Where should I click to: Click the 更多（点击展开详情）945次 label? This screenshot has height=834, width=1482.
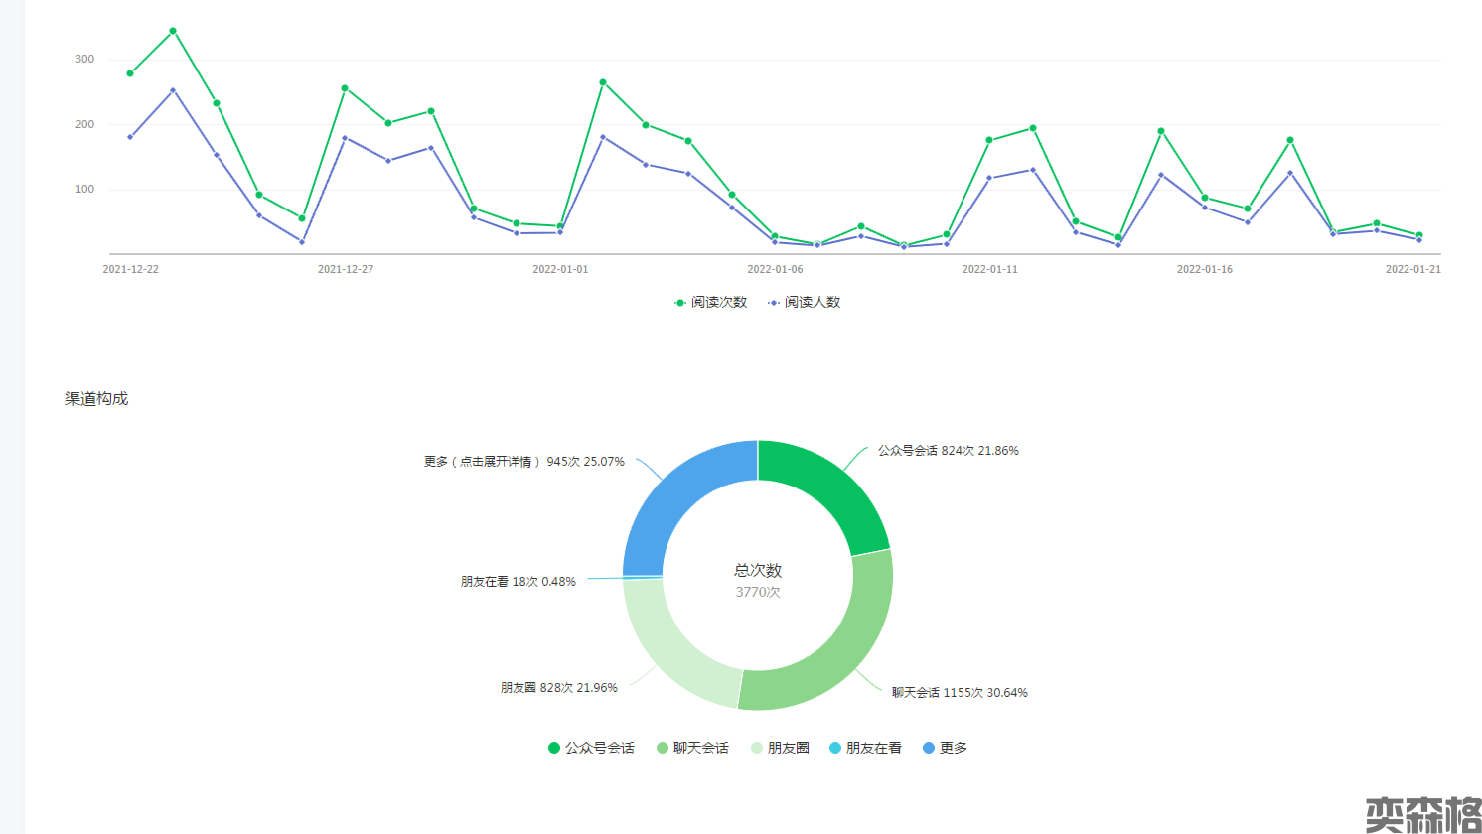(523, 462)
